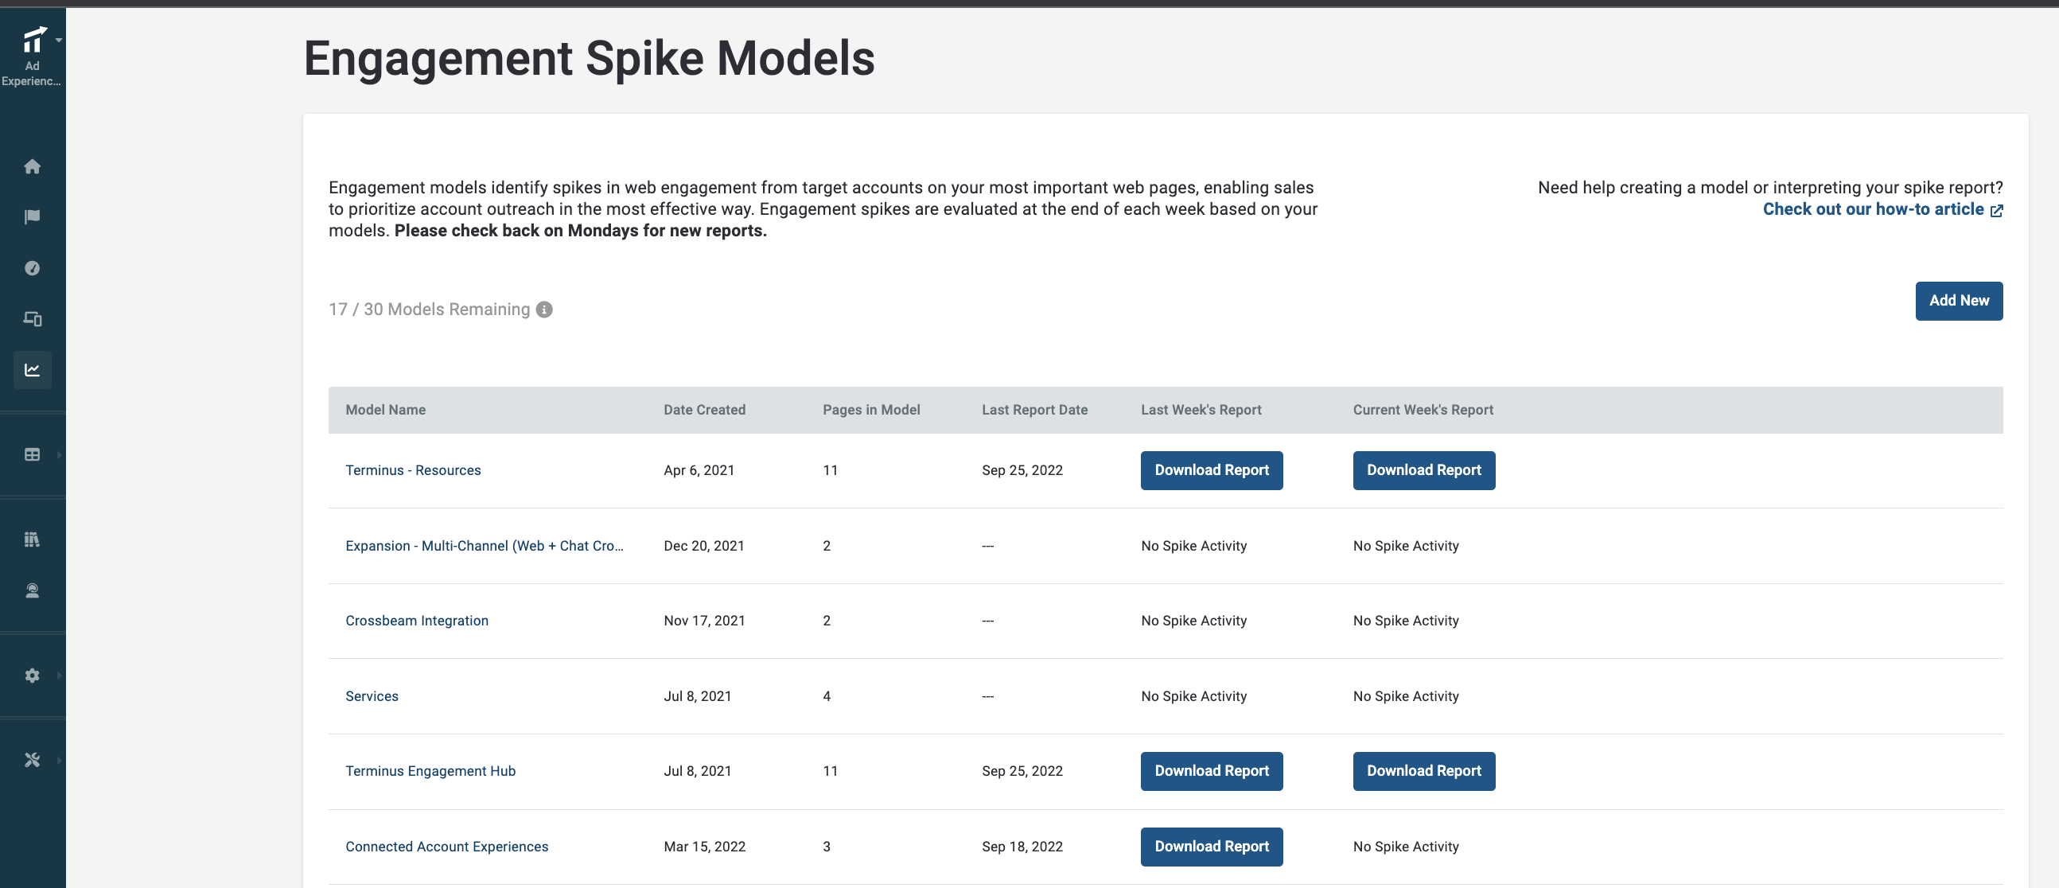
Task: Click Last Week's No Spike Activity for Services
Action: pos(1193,696)
